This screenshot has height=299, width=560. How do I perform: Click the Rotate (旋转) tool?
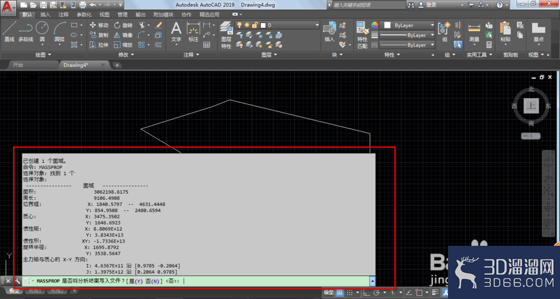(x=123, y=25)
